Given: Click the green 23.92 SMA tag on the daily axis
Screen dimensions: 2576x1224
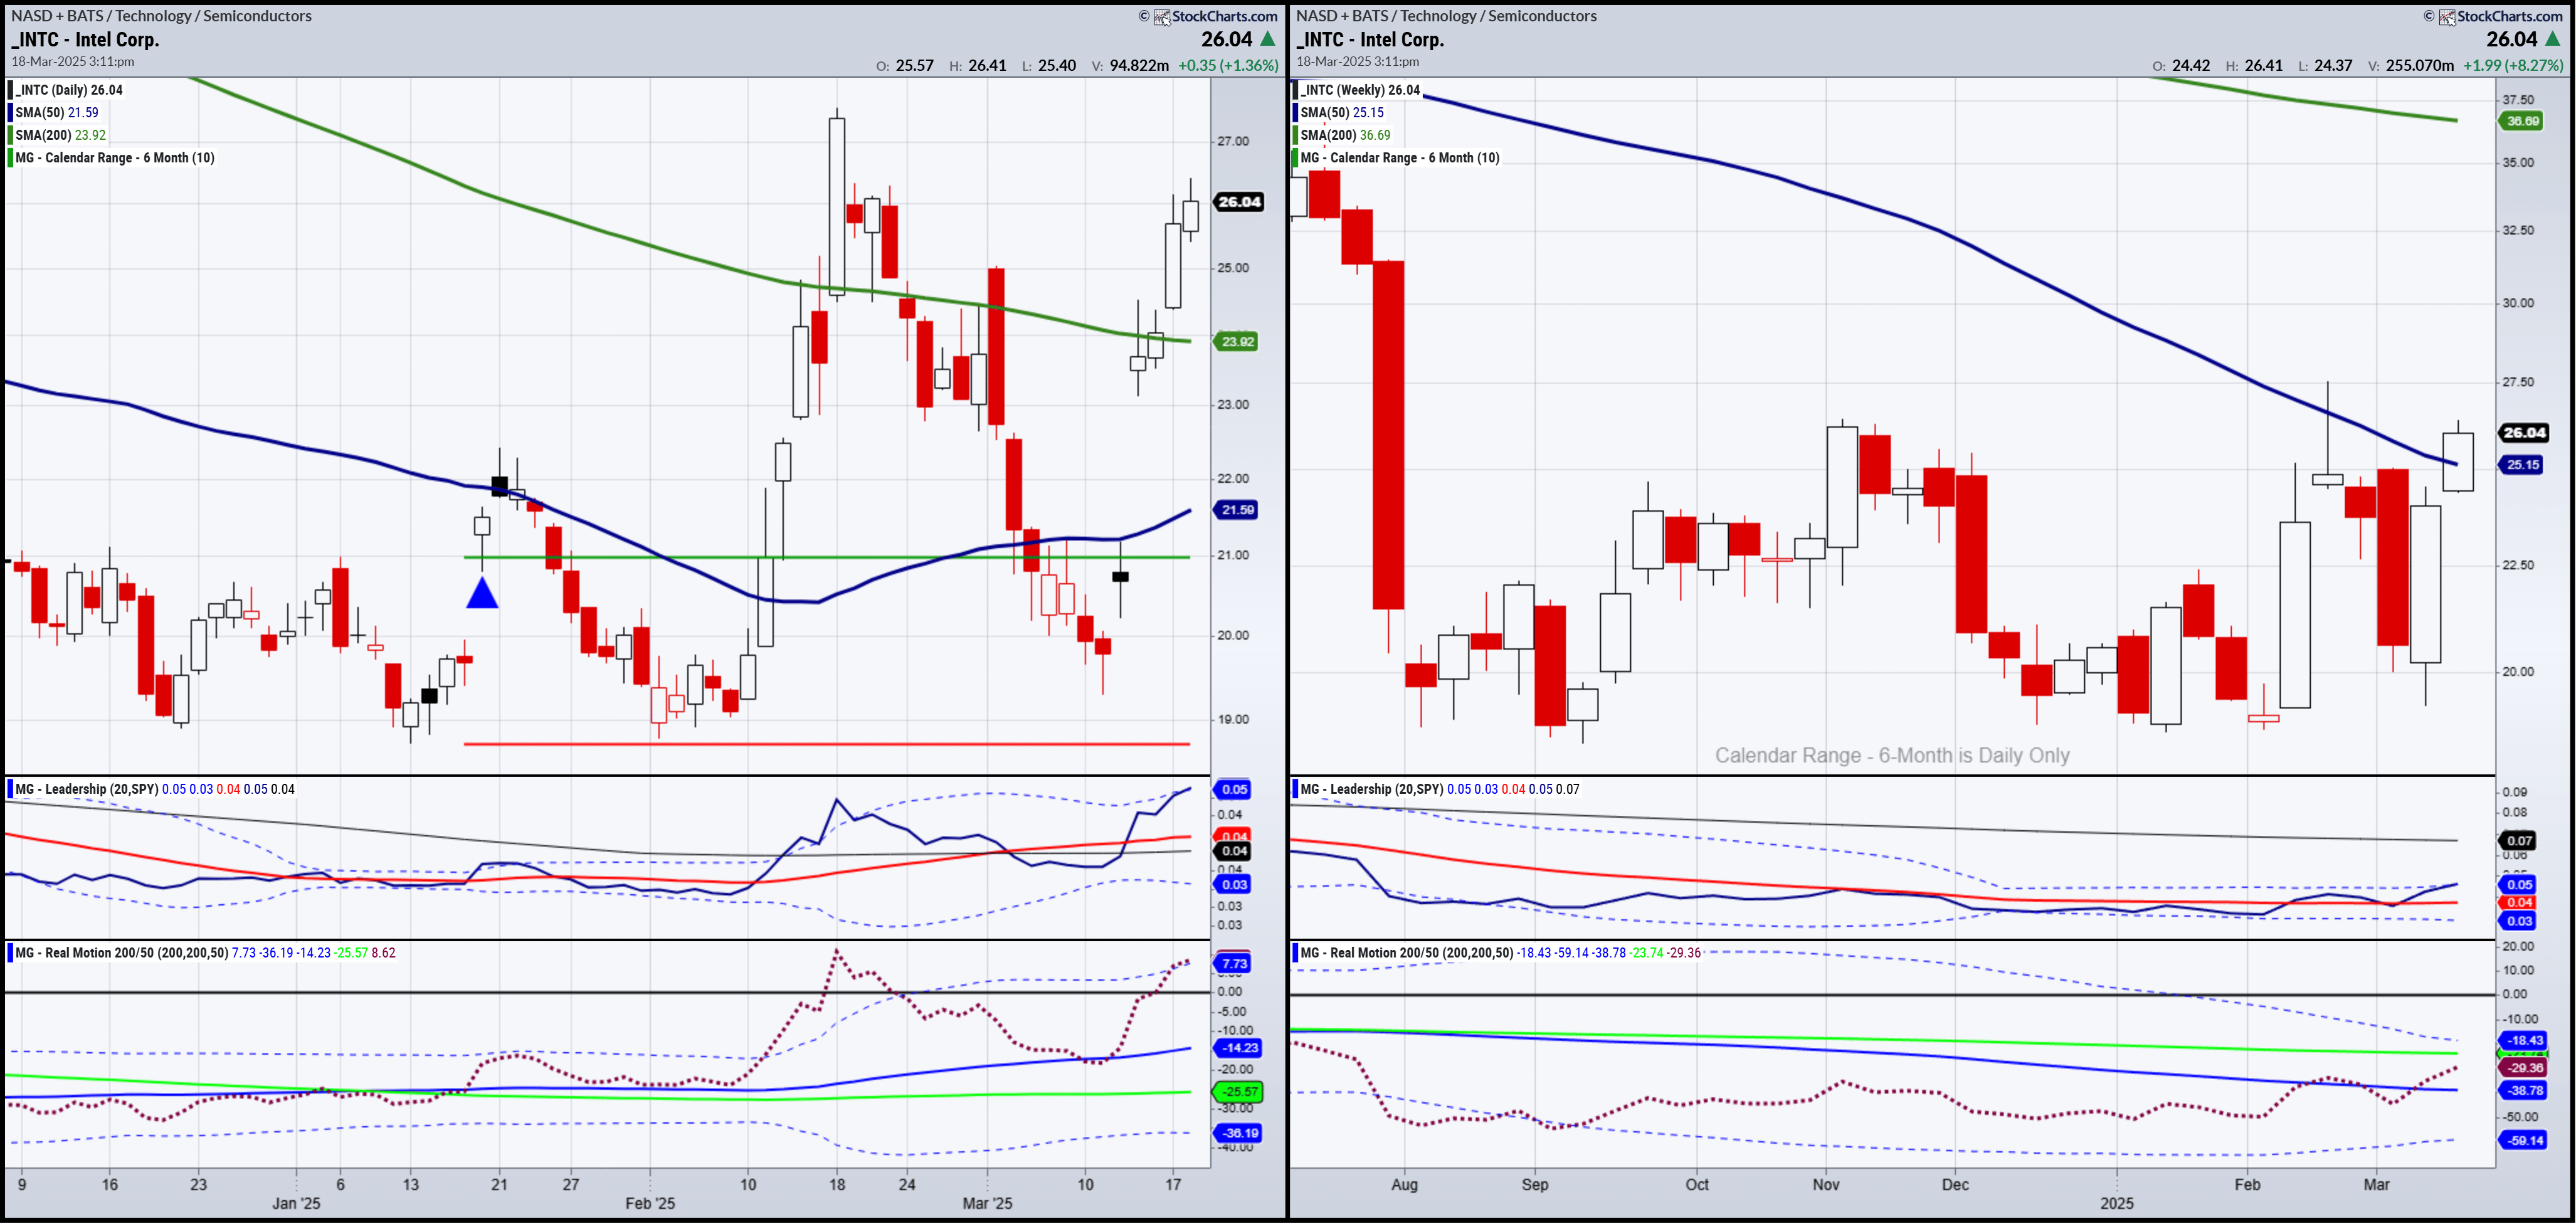Looking at the screenshot, I should tap(1237, 342).
